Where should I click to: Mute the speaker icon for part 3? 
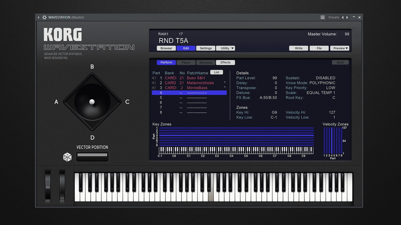[x=154, y=88]
